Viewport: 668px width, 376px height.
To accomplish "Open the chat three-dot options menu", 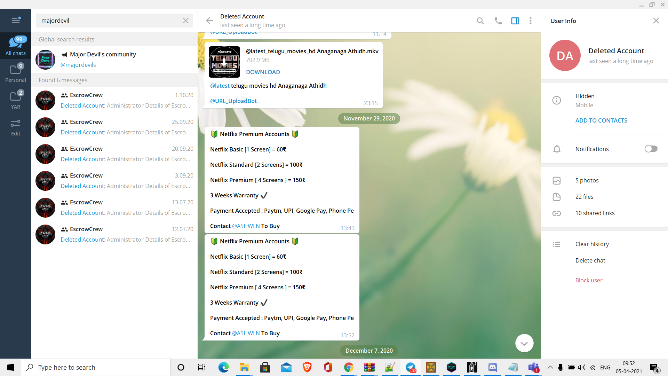I will (x=531, y=21).
